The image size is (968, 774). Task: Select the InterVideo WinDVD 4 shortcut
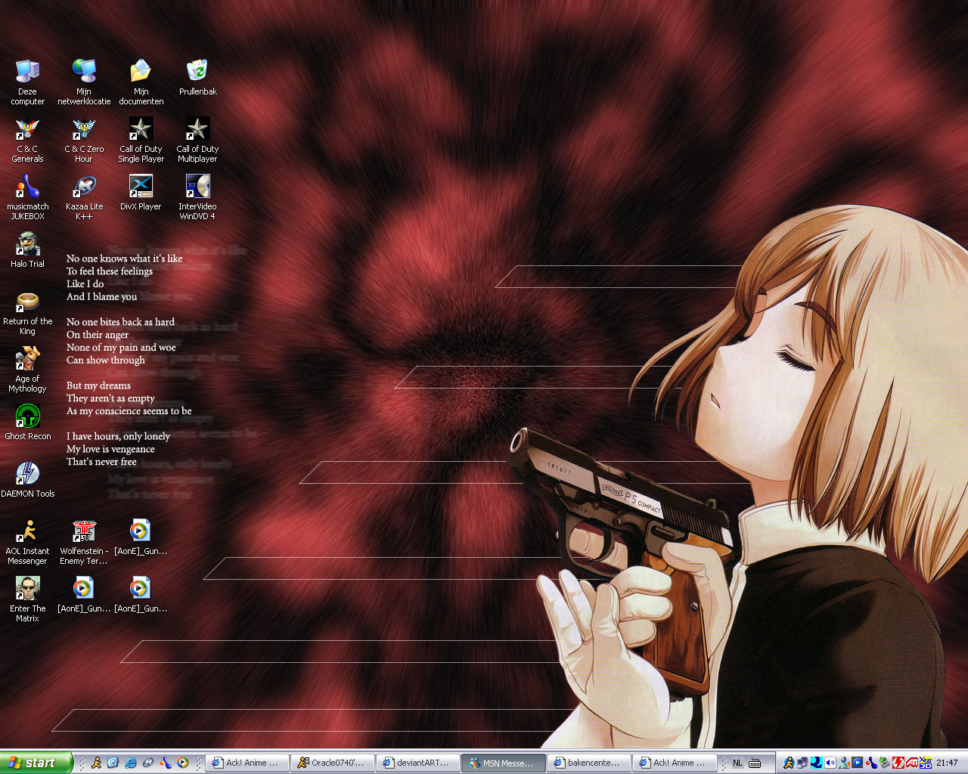(x=197, y=197)
